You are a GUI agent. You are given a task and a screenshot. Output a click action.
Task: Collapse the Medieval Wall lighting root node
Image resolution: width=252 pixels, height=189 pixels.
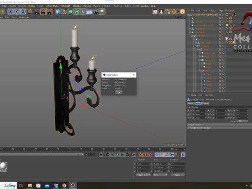(x=188, y=15)
